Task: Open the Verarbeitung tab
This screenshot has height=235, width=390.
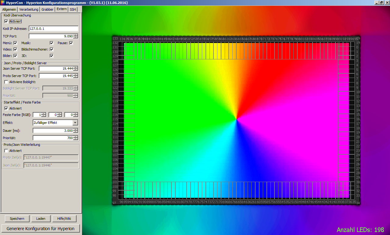Action: click(29, 9)
